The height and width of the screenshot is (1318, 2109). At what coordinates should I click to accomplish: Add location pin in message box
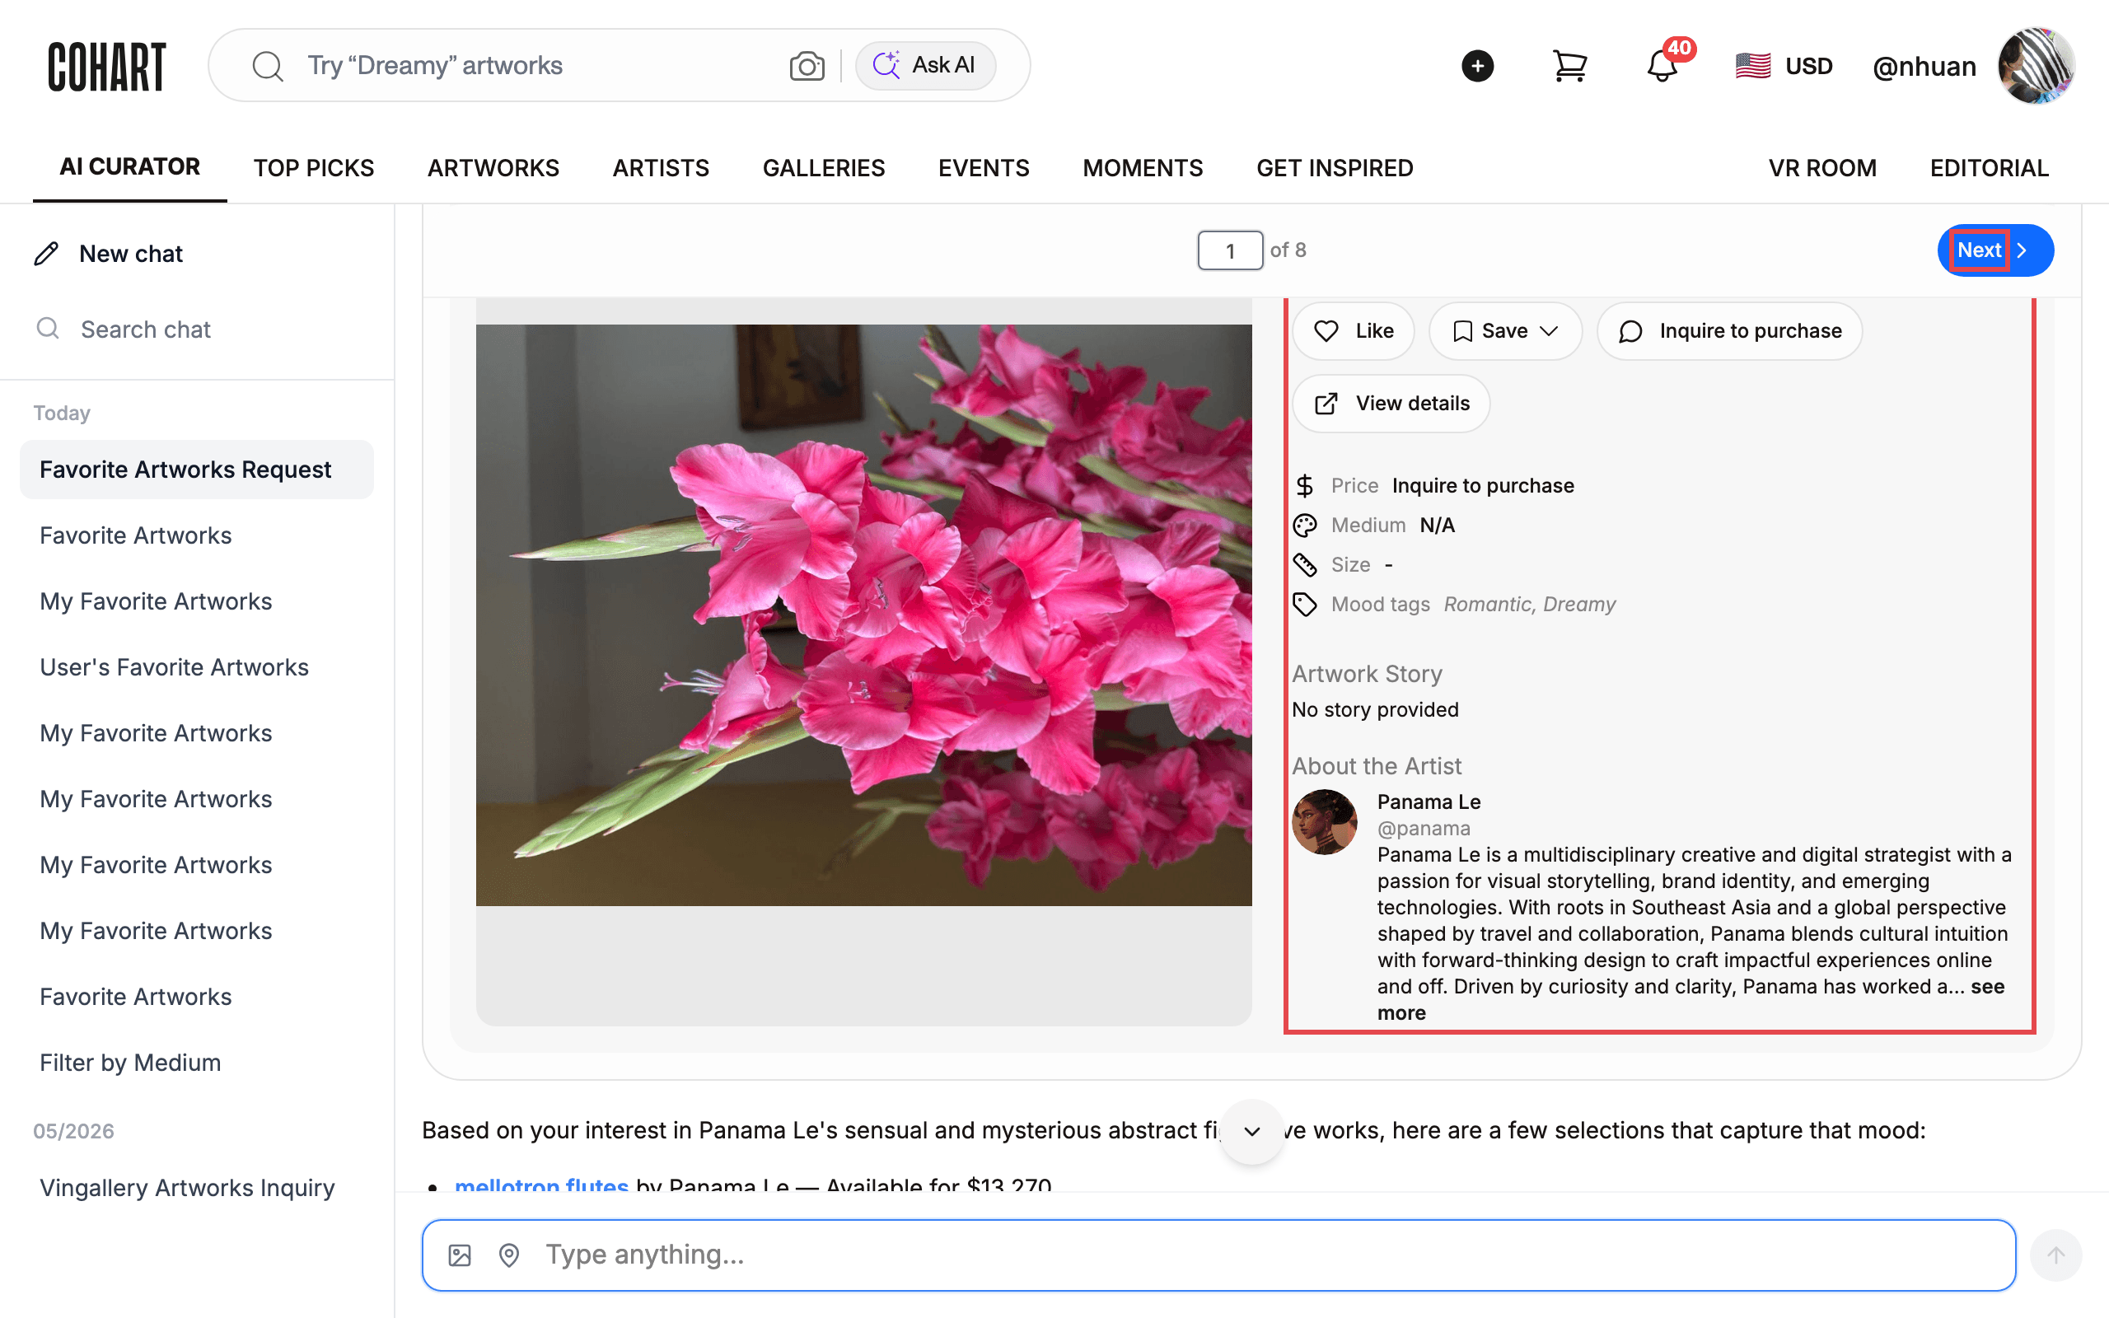coord(509,1255)
